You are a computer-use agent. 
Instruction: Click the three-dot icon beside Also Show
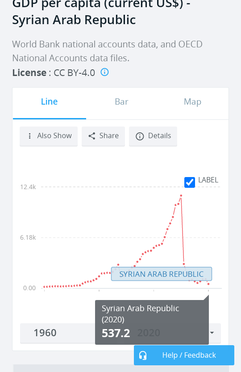coord(29,136)
